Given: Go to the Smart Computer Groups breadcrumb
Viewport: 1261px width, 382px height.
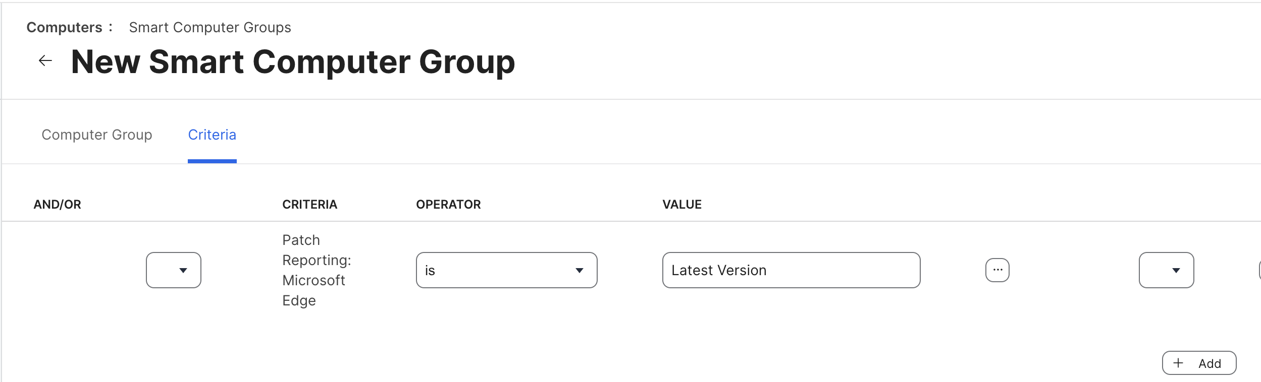Looking at the screenshot, I should [x=210, y=27].
